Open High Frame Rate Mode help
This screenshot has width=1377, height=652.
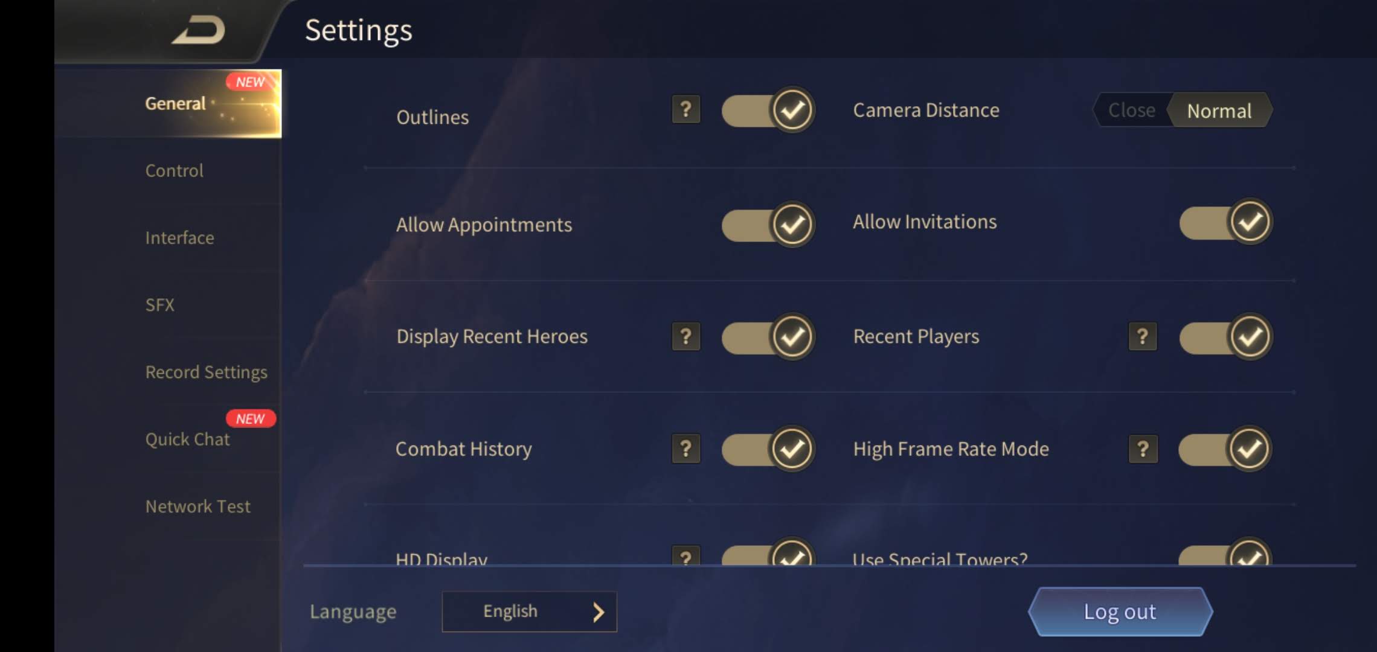1142,449
